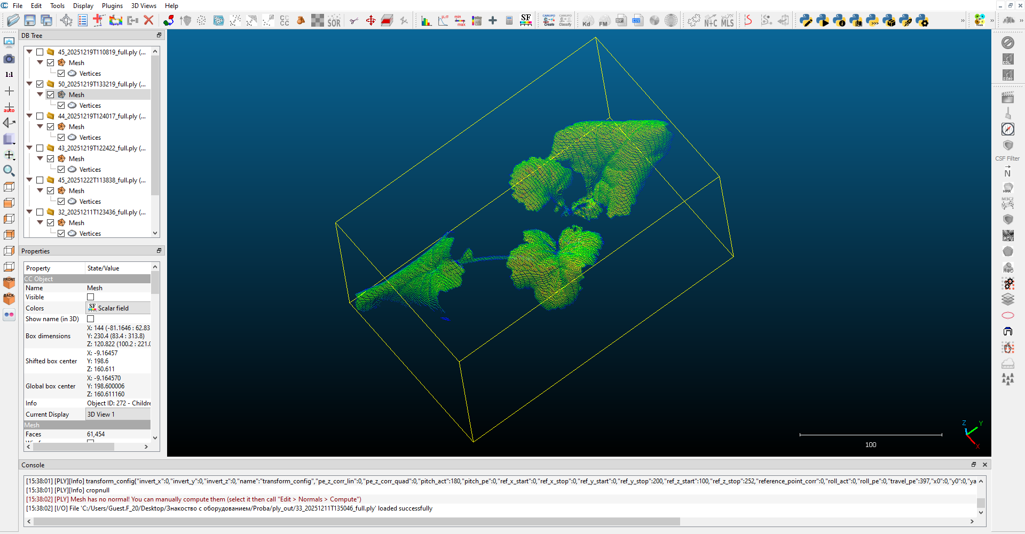The height and width of the screenshot is (534, 1025).
Task: Click the histogram icon in the toolbar
Action: click(426, 21)
